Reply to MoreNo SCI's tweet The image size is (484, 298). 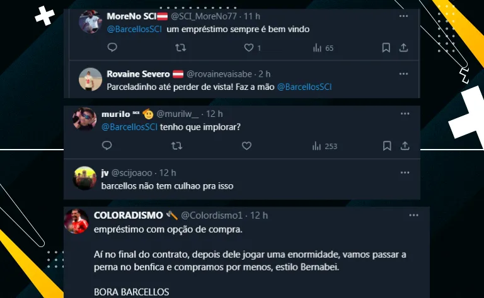(112, 48)
